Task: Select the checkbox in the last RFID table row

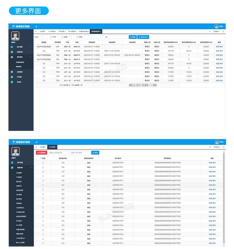Action: tap(43, 243)
